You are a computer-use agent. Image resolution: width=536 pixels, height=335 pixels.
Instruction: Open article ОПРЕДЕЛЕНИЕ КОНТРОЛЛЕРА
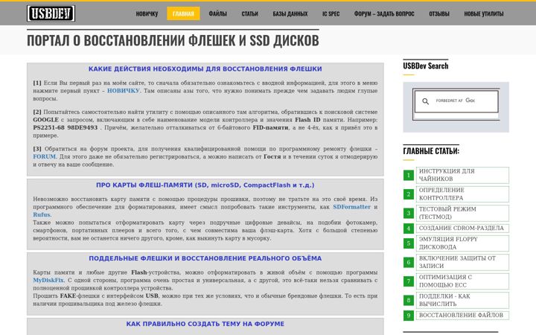(x=462, y=194)
